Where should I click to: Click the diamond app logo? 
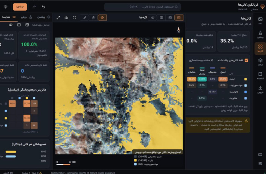(262, 7)
